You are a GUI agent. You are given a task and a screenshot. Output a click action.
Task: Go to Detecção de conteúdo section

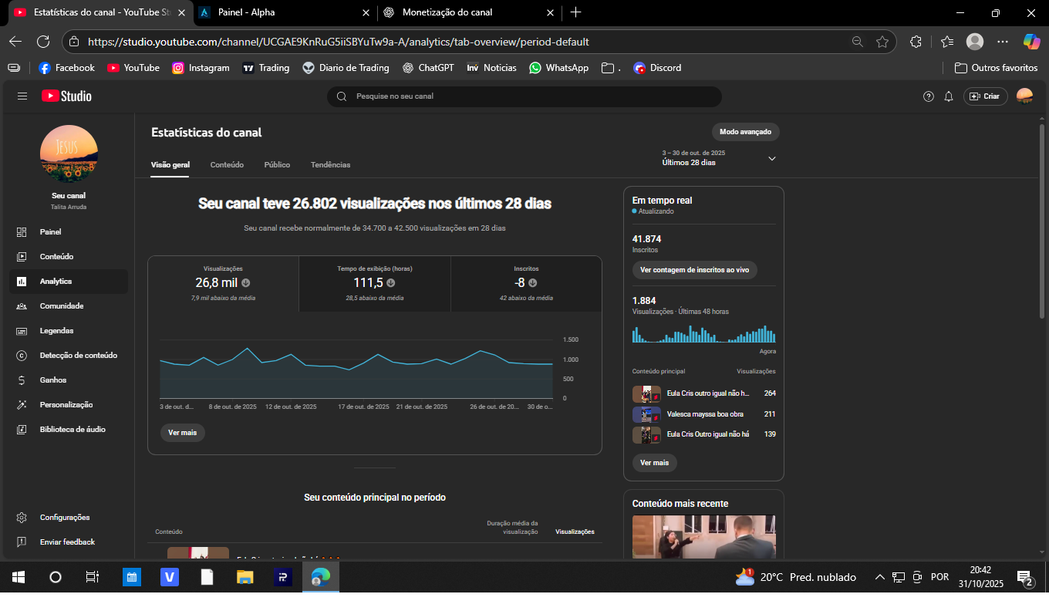[78, 355]
